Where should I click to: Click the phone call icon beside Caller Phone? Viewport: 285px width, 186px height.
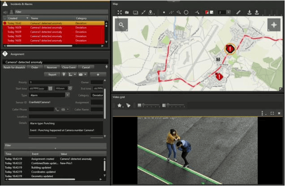click(57, 109)
